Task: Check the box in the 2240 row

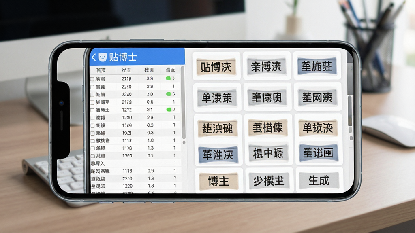Action: click(92, 87)
